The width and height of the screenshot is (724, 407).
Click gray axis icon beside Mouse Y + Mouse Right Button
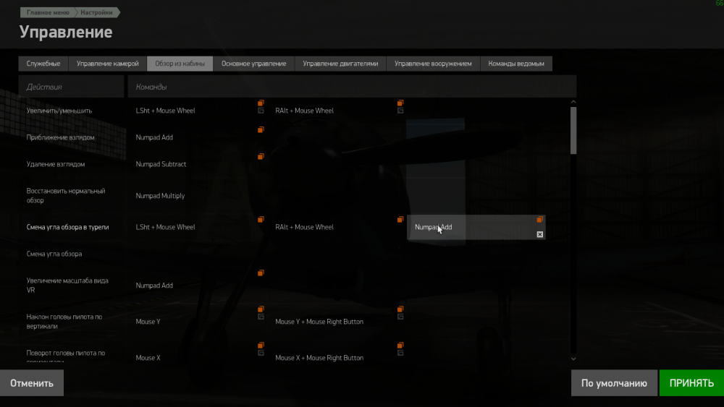(400, 317)
